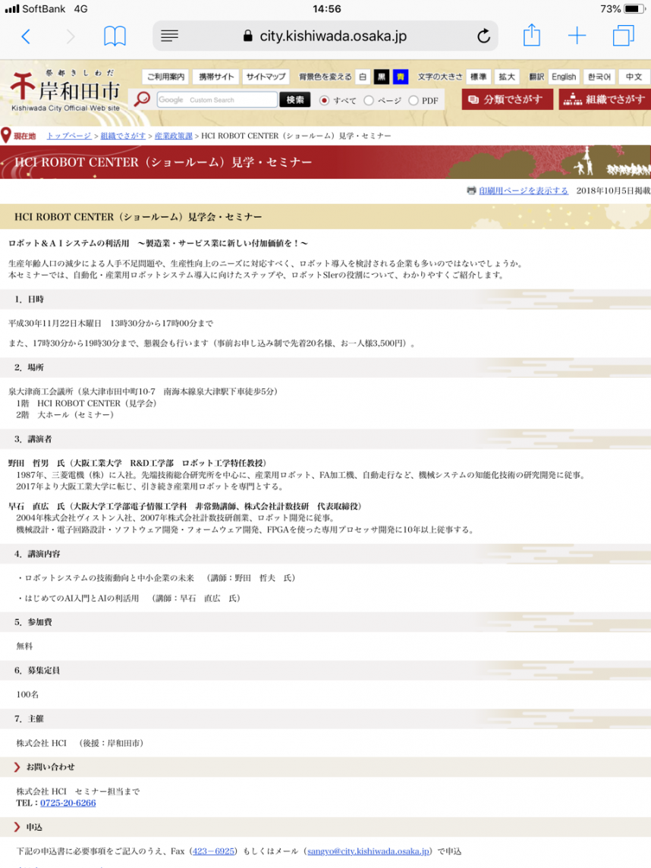This screenshot has width=651, height=868.
Task: Click the magnifying glass search icon
Action: (143, 99)
